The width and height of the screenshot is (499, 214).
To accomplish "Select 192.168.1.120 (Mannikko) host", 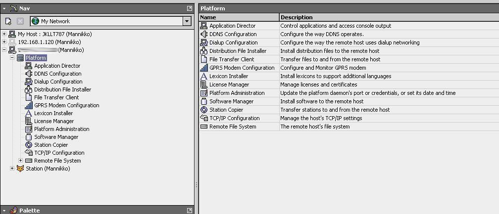I will (50, 42).
